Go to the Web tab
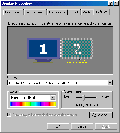This screenshot has height=133, width=120. 86,12
